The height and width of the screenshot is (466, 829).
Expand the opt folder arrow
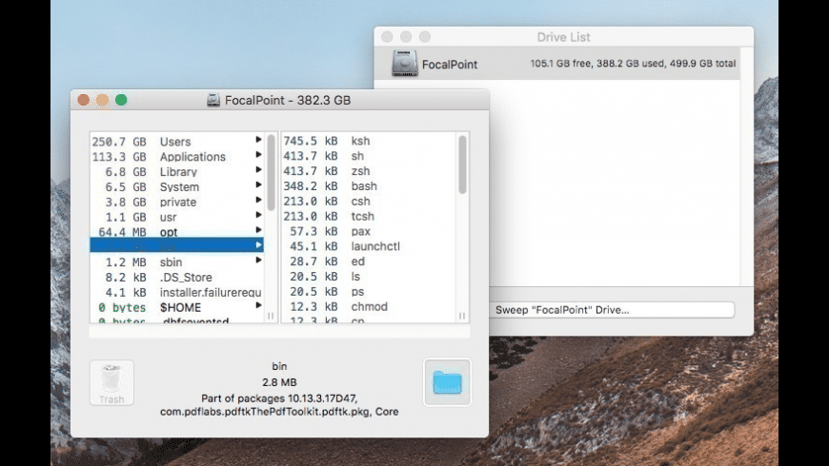point(258,230)
